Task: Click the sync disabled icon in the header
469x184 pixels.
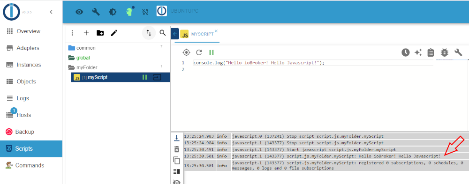Action: (x=145, y=12)
